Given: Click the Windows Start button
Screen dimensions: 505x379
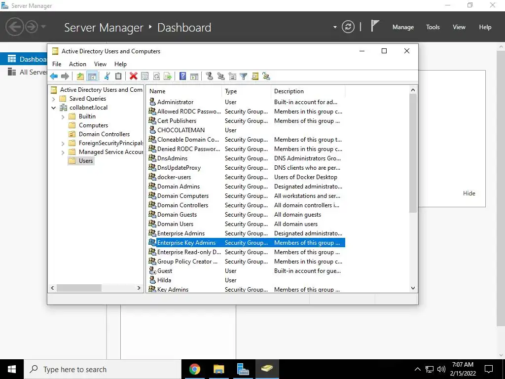Looking at the screenshot, I should [12, 369].
